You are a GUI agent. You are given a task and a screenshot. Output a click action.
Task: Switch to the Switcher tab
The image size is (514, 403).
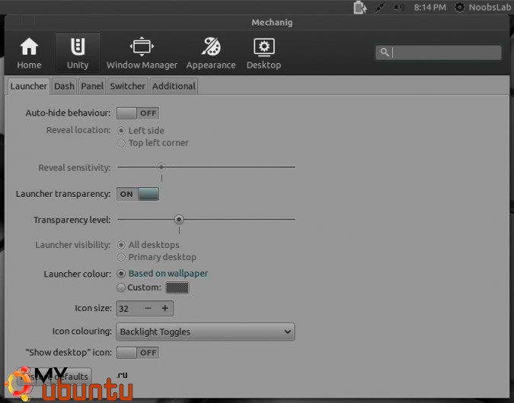click(127, 86)
